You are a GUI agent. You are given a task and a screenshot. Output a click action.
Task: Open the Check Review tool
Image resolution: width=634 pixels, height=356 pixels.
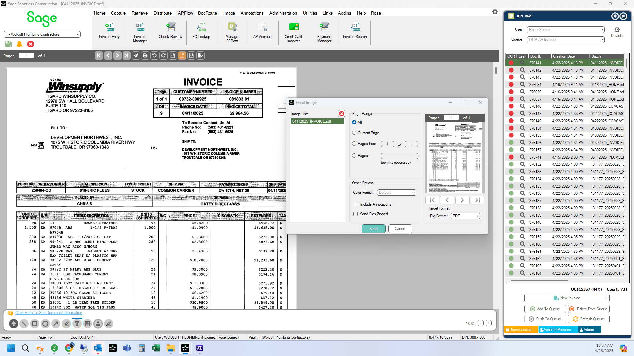[170, 31]
